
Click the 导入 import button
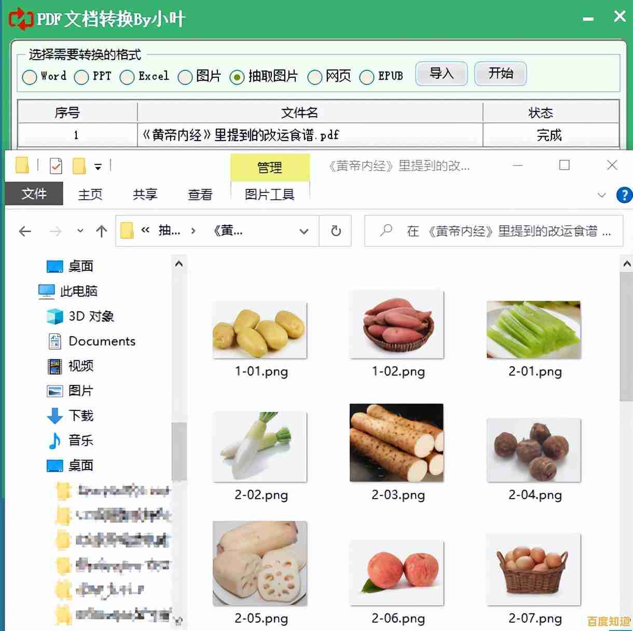(x=441, y=74)
